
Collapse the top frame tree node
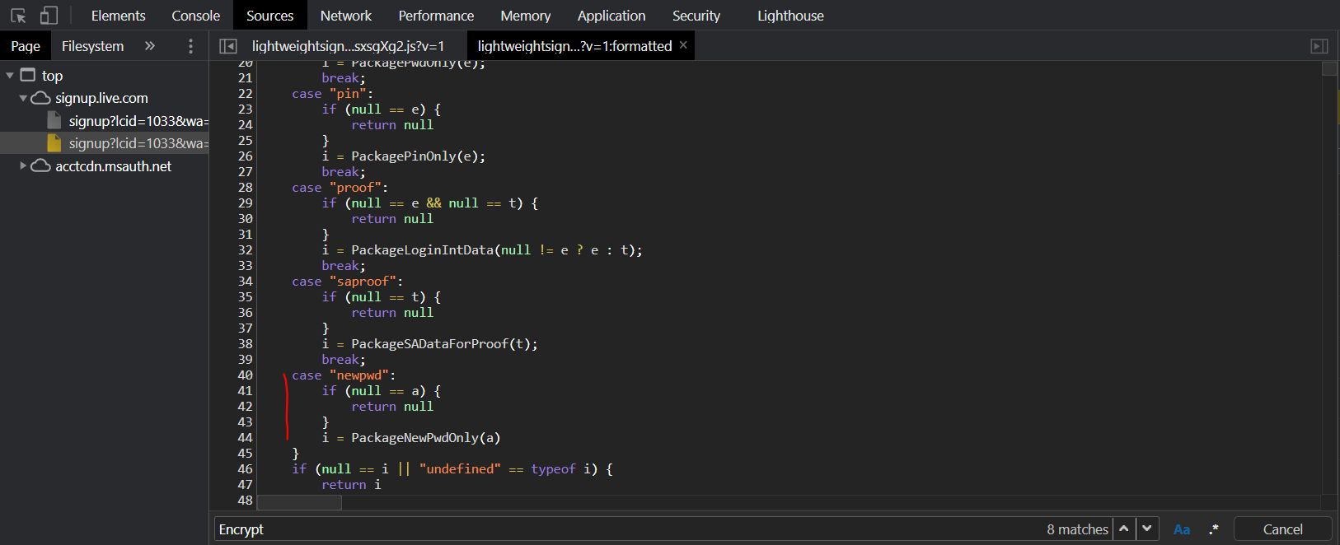click(x=10, y=76)
